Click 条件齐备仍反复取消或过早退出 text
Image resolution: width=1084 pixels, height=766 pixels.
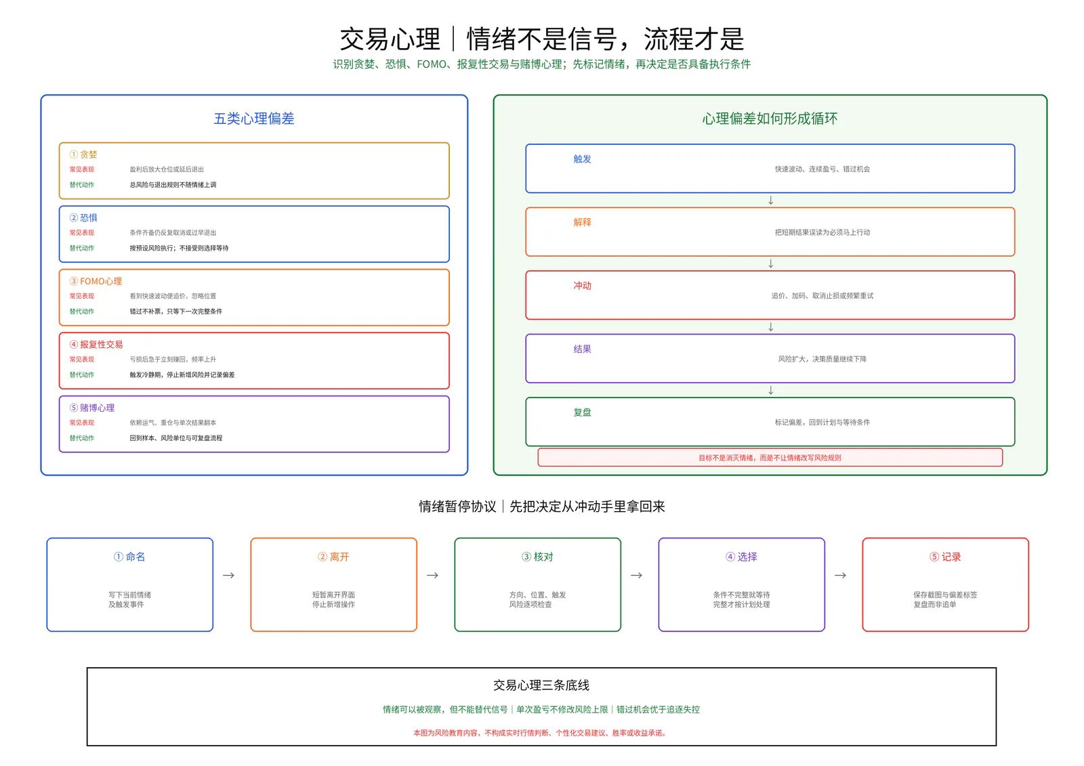(x=173, y=232)
